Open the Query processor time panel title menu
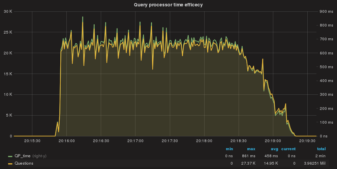Screen dimensions: 337x169 coord(168,5)
